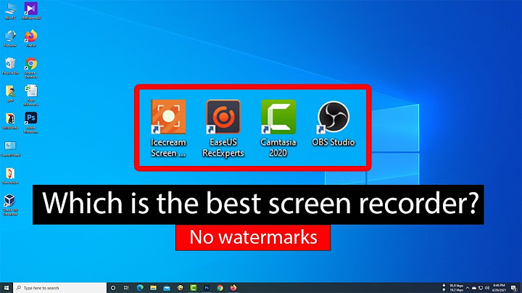Open the taskbar clock and date
The height and width of the screenshot is (293, 522).
point(499,288)
